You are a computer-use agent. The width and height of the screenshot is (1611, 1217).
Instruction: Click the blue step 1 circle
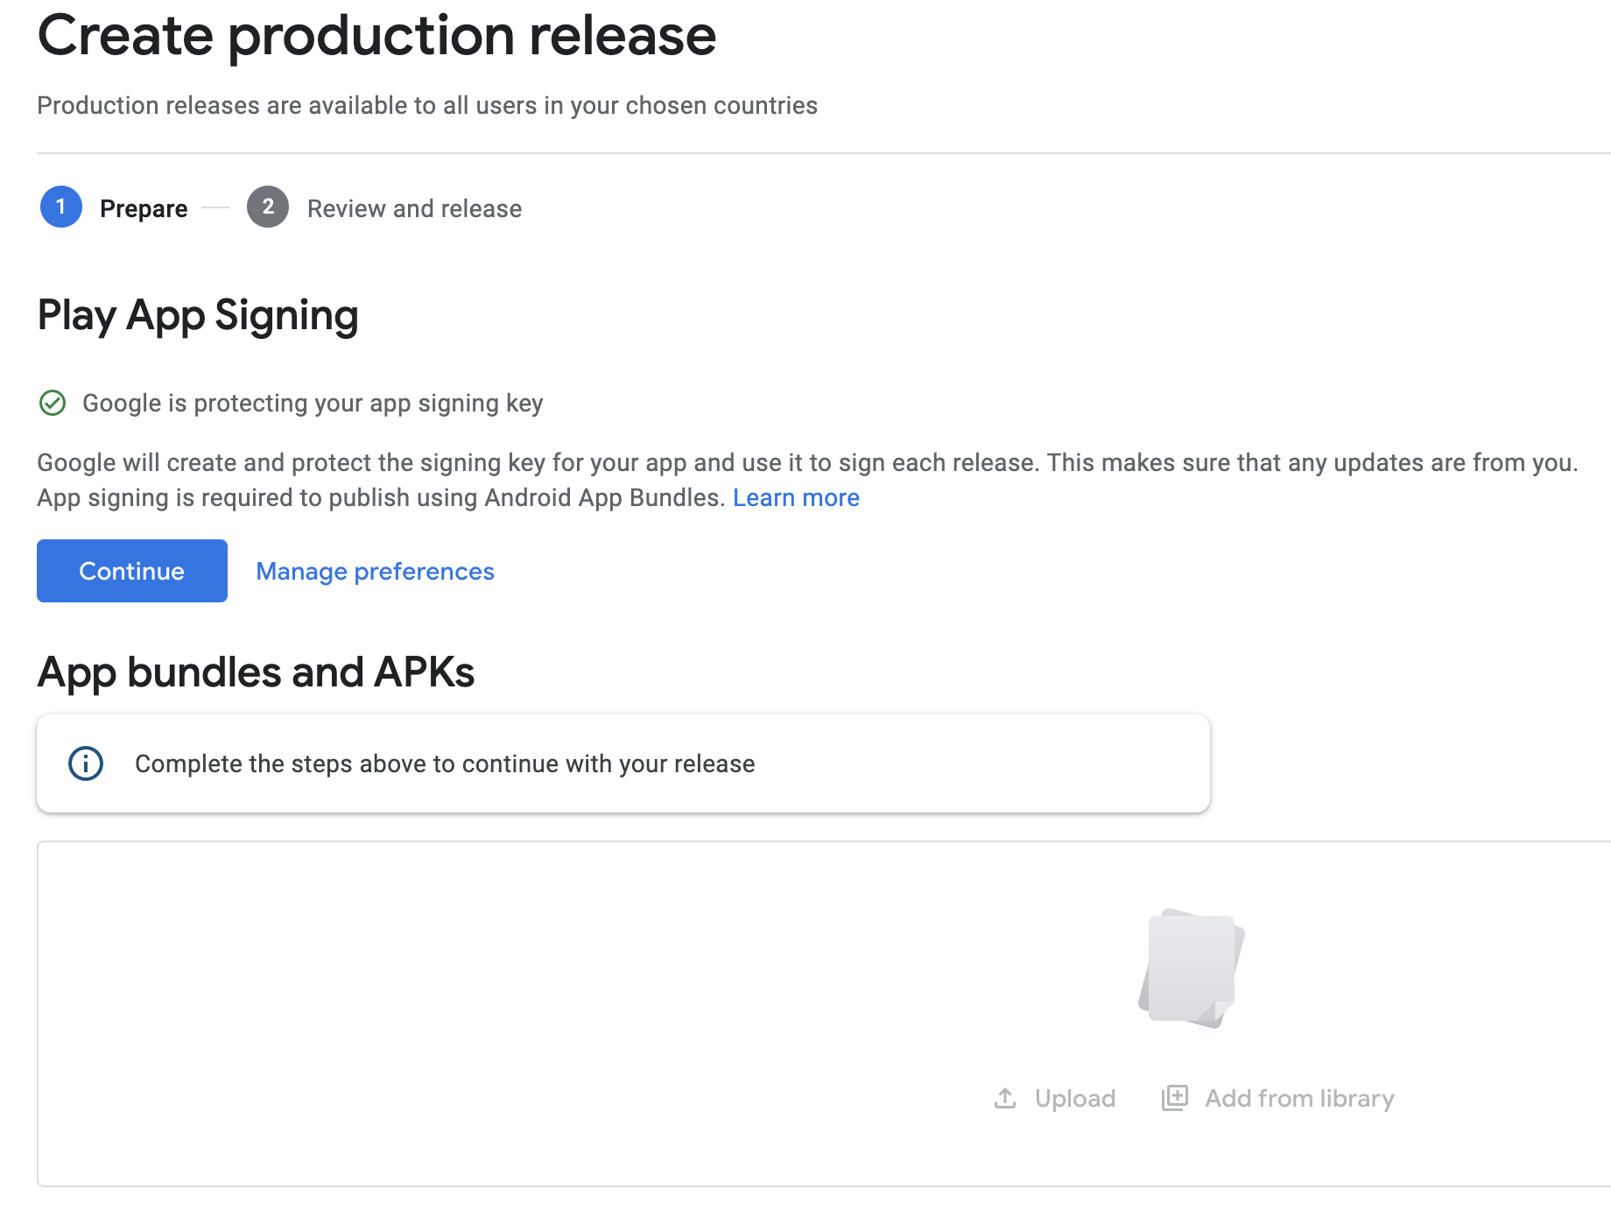[61, 207]
